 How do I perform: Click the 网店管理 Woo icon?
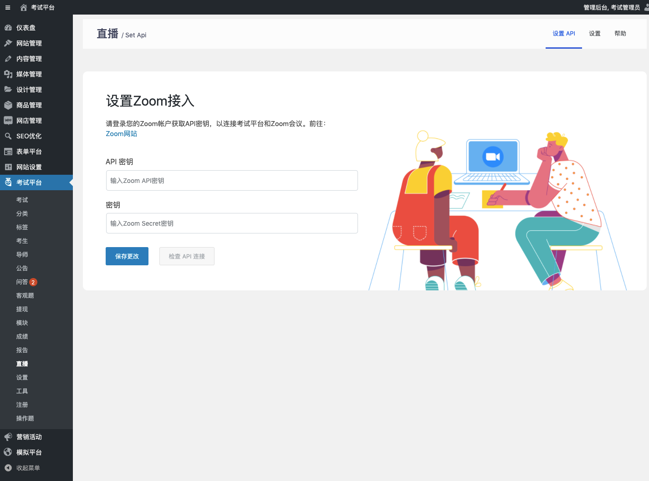(8, 121)
